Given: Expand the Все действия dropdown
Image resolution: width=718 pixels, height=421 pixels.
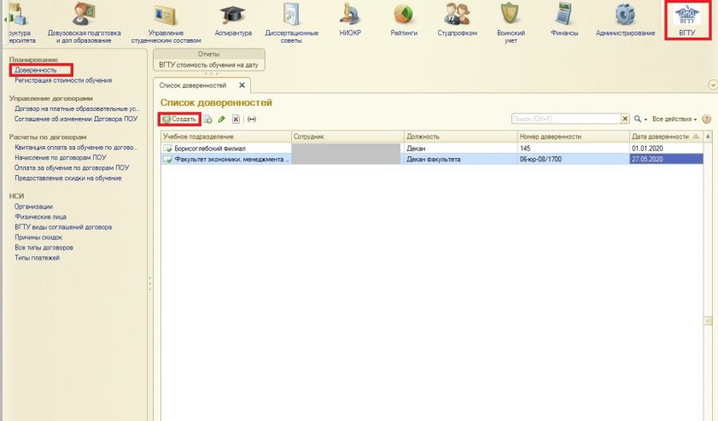Looking at the screenshot, I should (x=674, y=119).
